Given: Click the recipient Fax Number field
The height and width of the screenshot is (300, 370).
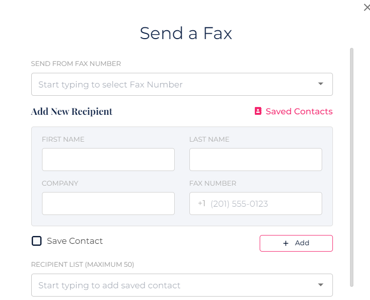Looking at the screenshot, I should click(264, 204).
